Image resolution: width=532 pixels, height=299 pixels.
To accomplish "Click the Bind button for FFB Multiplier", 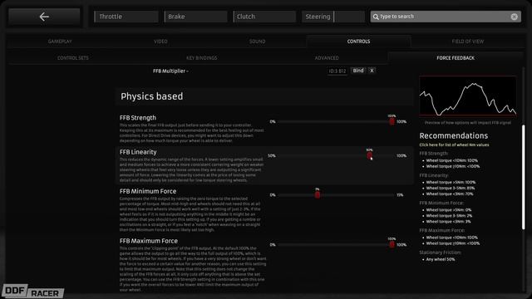I will [358, 71].
